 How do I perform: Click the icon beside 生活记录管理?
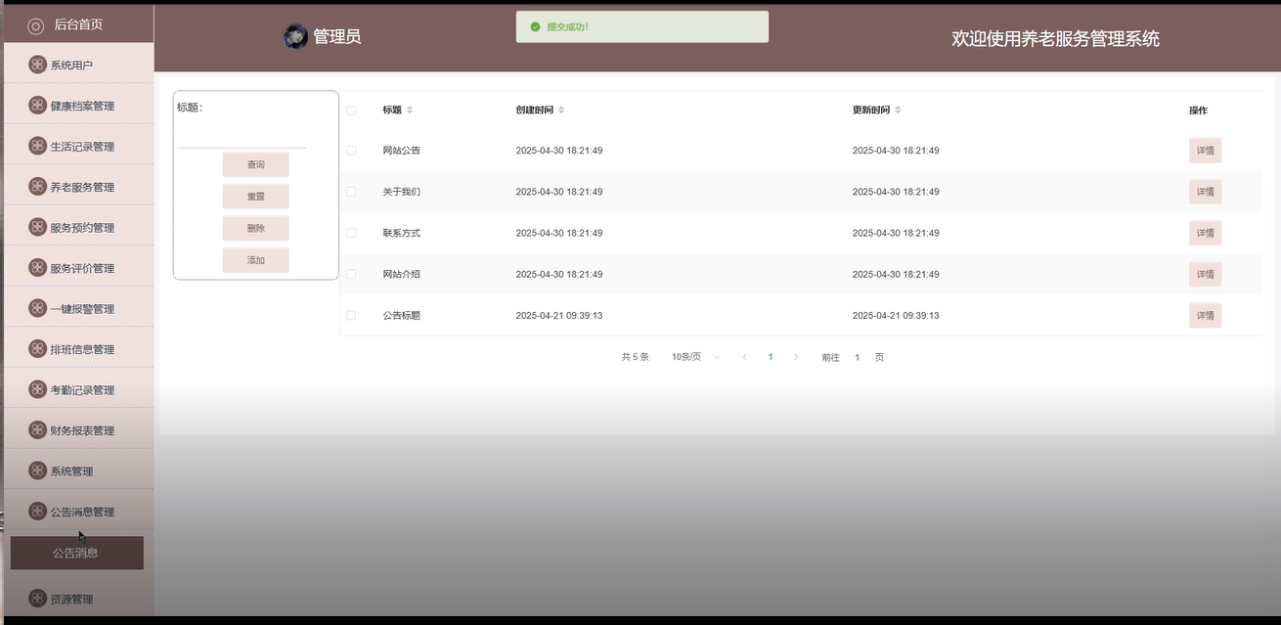point(37,146)
